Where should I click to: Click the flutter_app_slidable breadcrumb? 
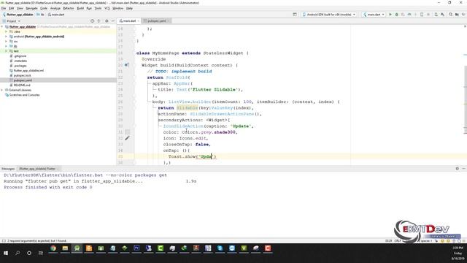tap(18, 15)
